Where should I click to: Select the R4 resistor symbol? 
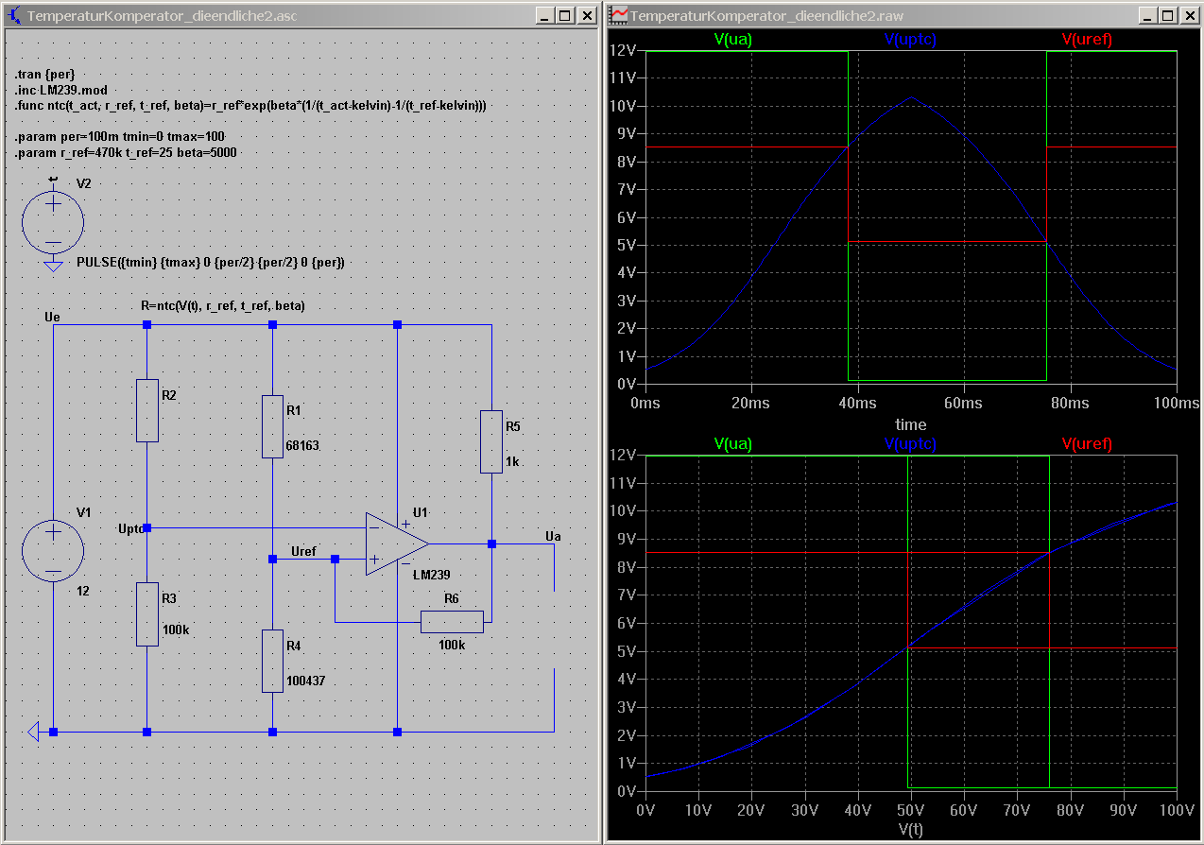(x=272, y=661)
